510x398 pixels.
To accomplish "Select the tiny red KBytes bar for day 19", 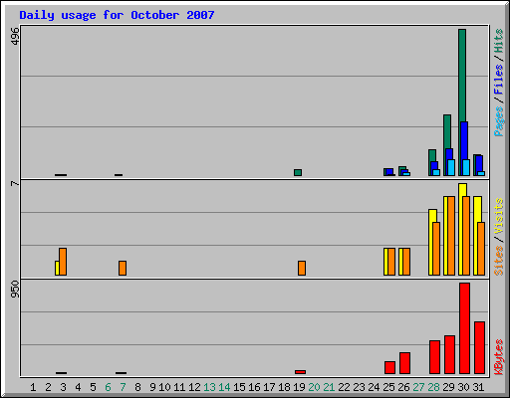I will (x=300, y=372).
